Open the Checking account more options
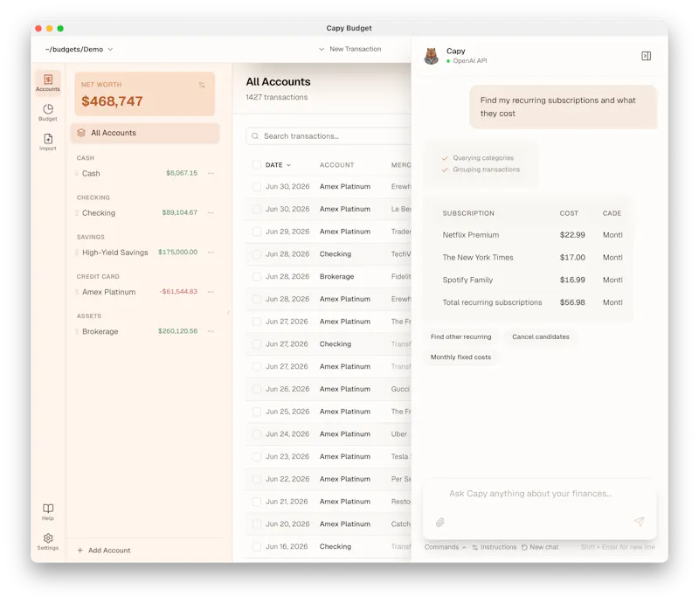Viewport: 699px width, 603px height. [211, 212]
